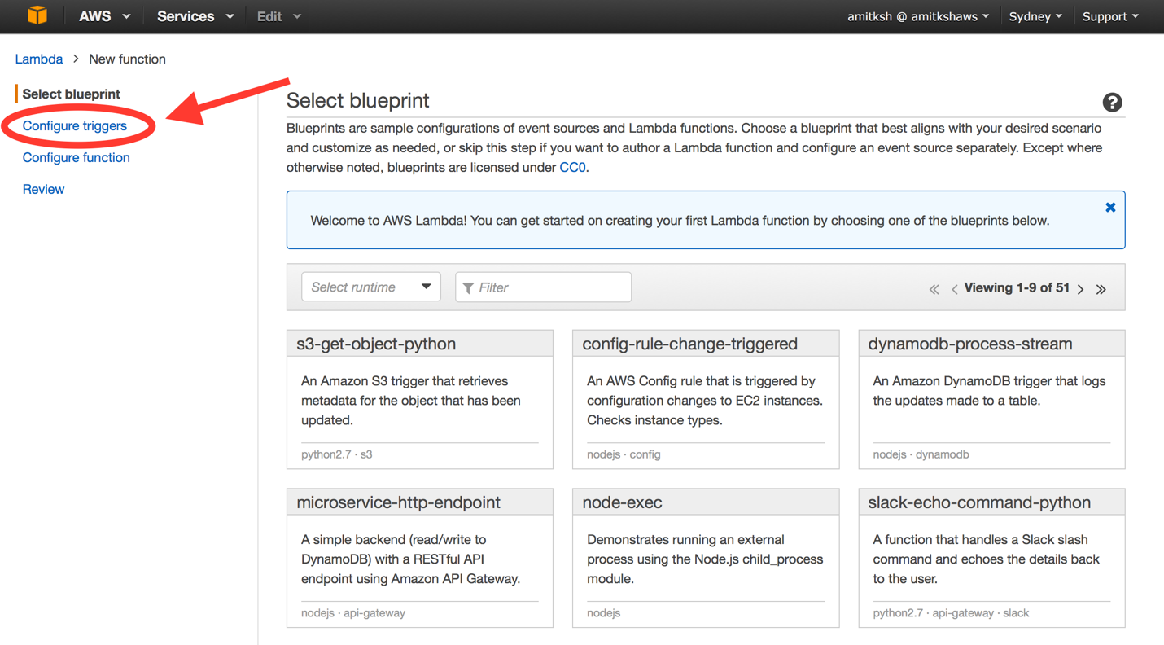
Task: Go to the next page of blueprints
Action: (1081, 289)
